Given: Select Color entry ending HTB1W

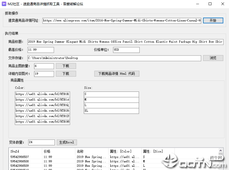Looking at the screenshot, I should pyautogui.click(x=42, y=122).
